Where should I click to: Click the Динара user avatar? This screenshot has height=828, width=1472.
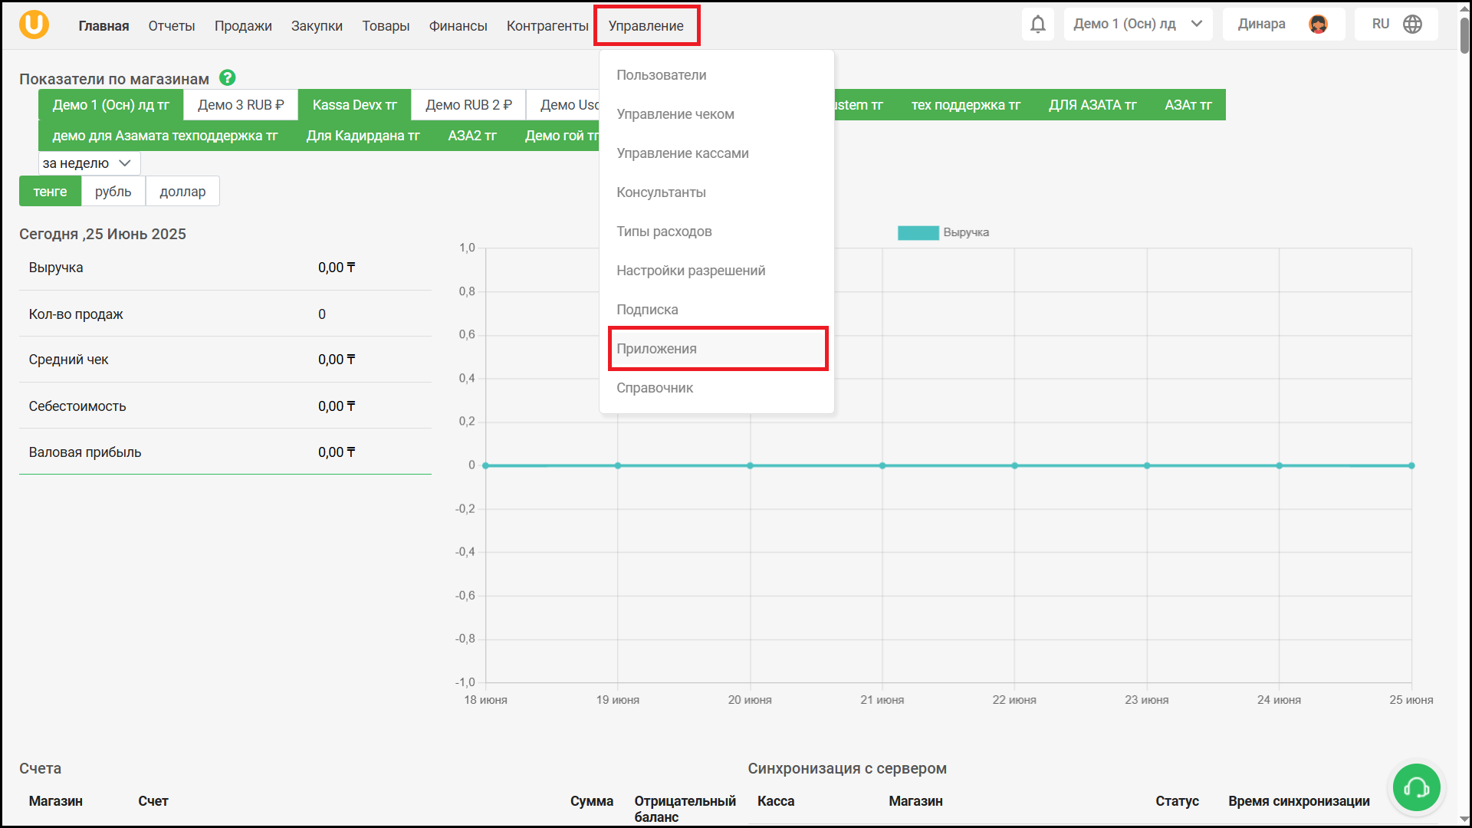[1318, 25]
